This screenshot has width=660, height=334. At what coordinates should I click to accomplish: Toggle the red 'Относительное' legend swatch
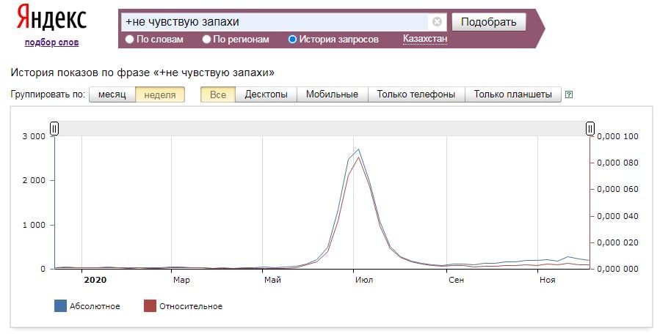click(150, 306)
